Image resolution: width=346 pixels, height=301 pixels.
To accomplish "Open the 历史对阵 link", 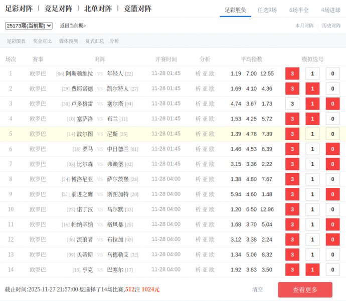I will tap(331, 25).
